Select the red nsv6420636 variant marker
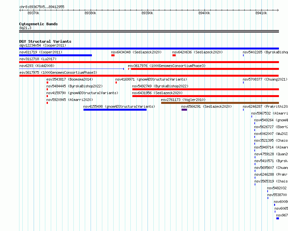The image size is (288, 231). 174,55
